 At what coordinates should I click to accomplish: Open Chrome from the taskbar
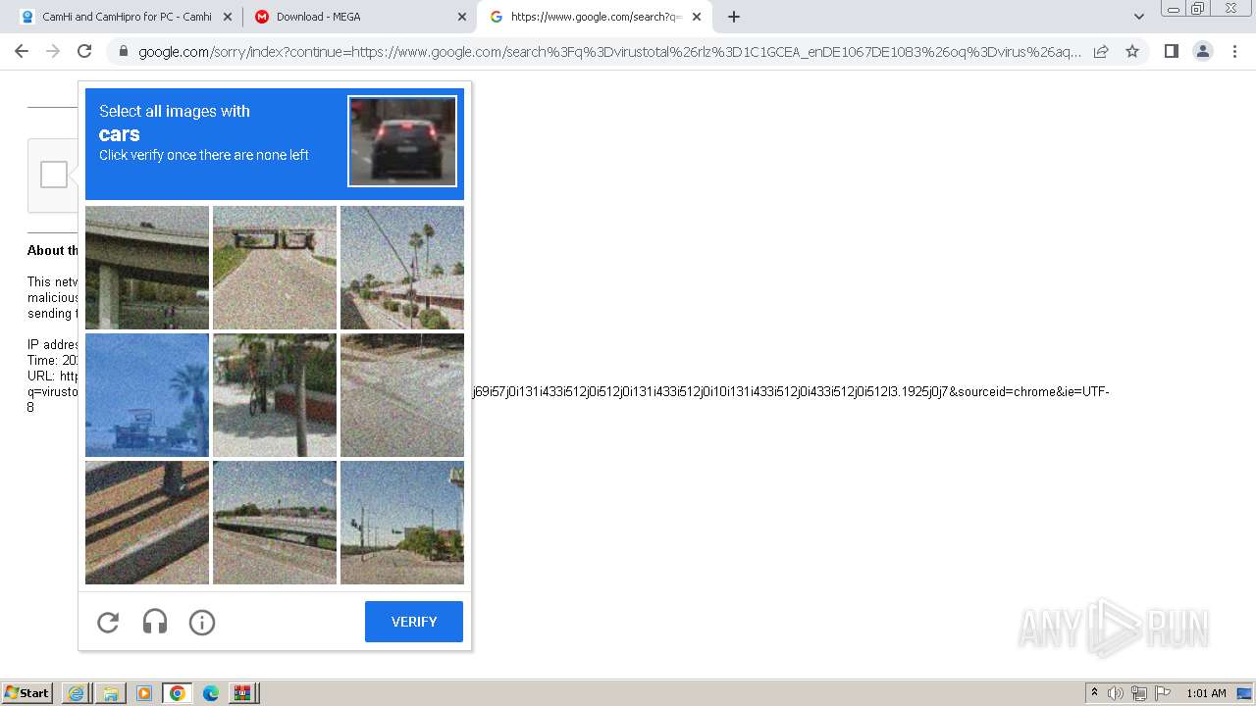tap(177, 693)
